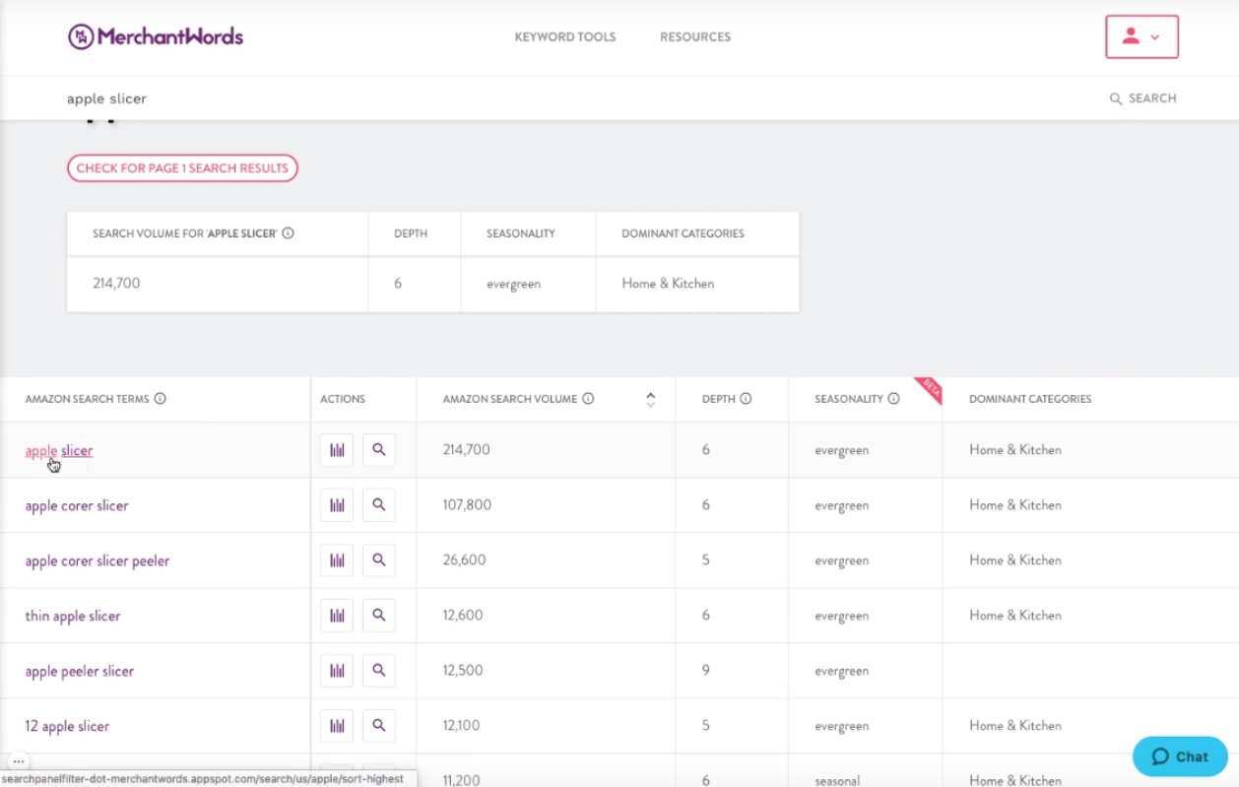This screenshot has height=787, width=1239.
Task: Click Check for Page 1 Search Results
Action: point(182,168)
